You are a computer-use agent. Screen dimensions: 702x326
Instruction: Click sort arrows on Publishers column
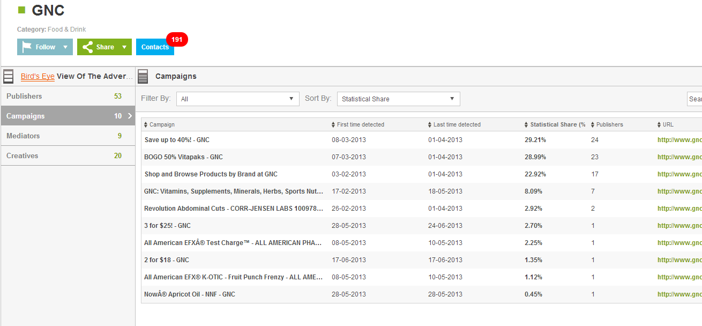click(593, 124)
